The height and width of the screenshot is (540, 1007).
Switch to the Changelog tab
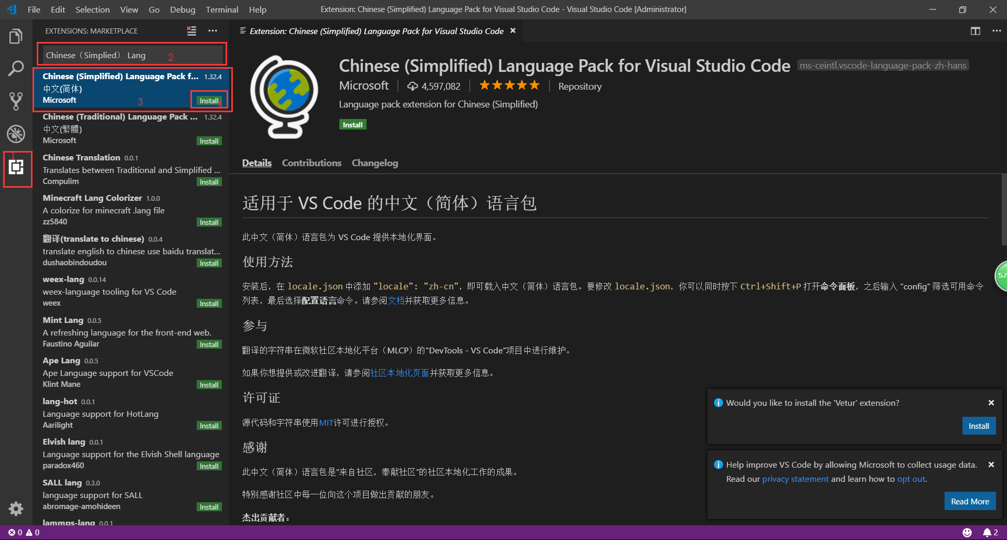374,163
